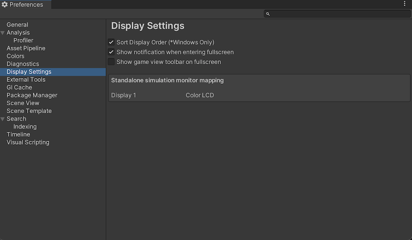Collapse the Search section arrow
This screenshot has height=240, width=412.
(x=3, y=119)
